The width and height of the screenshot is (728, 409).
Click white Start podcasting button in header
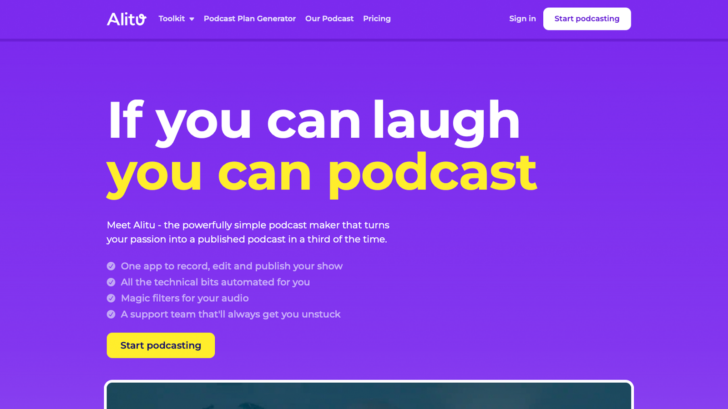pos(587,19)
